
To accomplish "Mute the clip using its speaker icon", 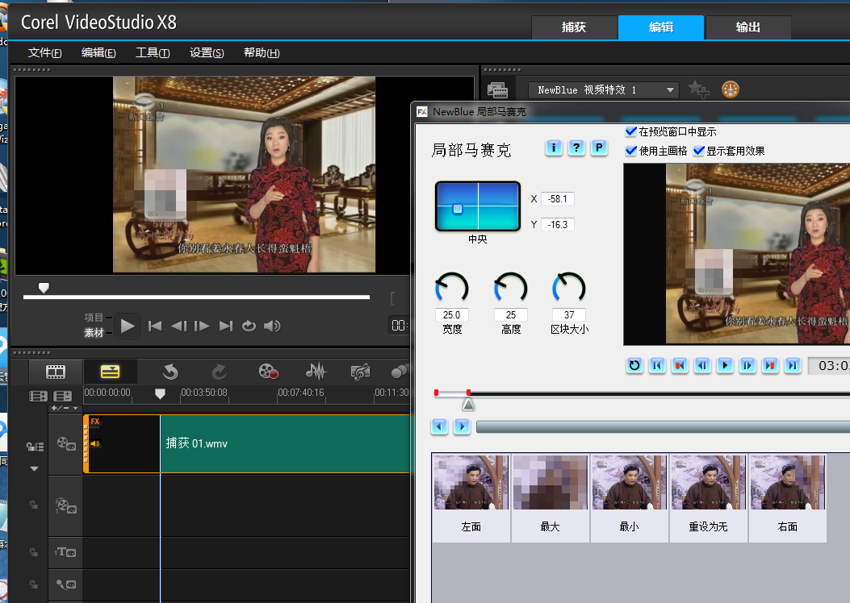I will click(x=95, y=444).
